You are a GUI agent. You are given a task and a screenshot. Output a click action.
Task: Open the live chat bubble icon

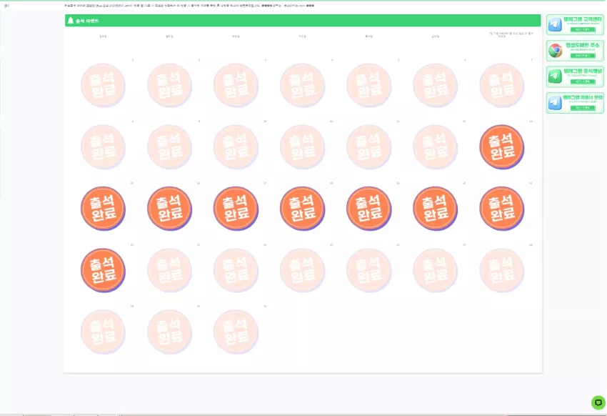point(598,402)
